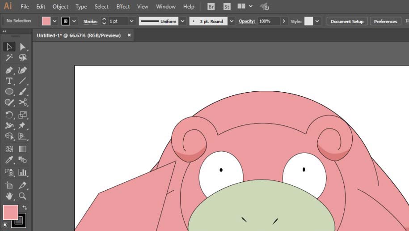409x231 pixels.
Task: Expand the Uniform stroke profile dropdown
Action: point(183,21)
